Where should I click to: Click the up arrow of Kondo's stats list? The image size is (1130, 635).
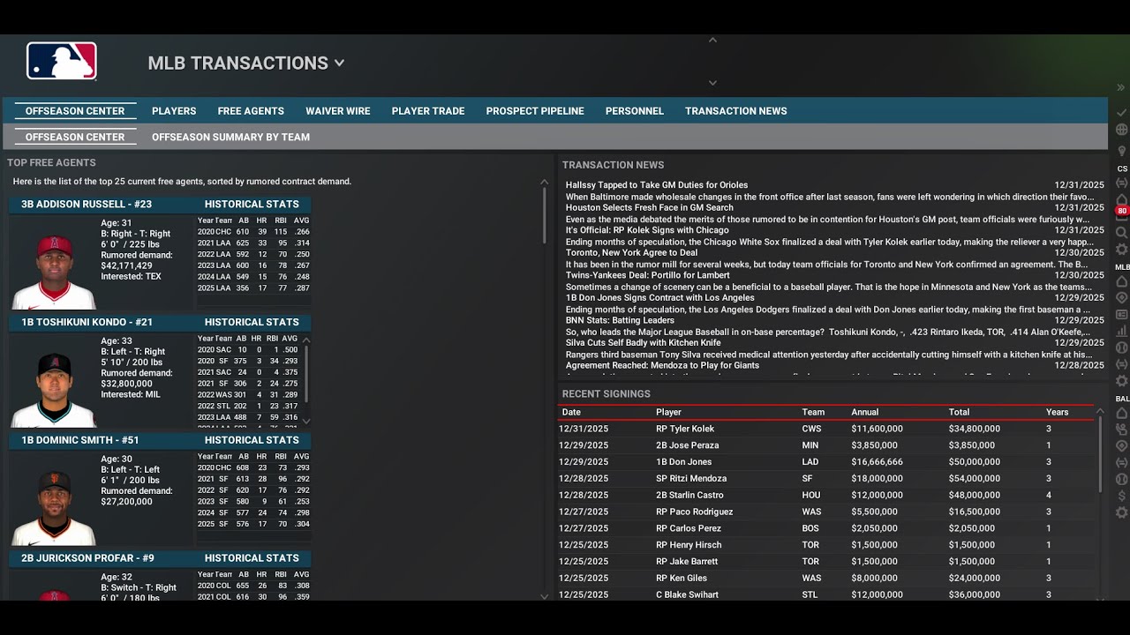pyautogui.click(x=306, y=340)
